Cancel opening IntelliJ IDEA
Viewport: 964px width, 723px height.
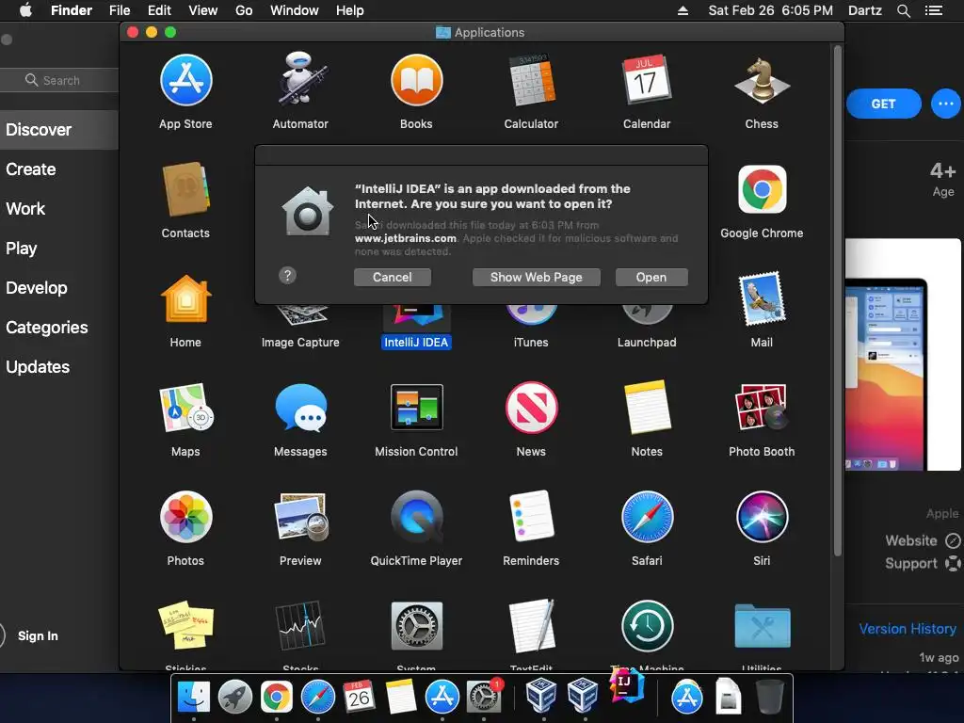tap(393, 278)
